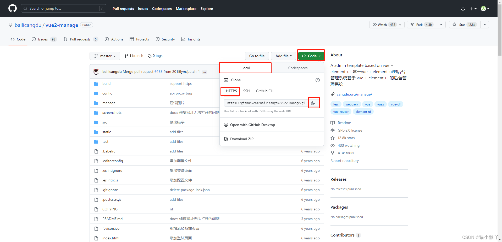Click the element-ui topic tag
Image resolution: width=502 pixels, height=242 pixels.
coord(363,112)
